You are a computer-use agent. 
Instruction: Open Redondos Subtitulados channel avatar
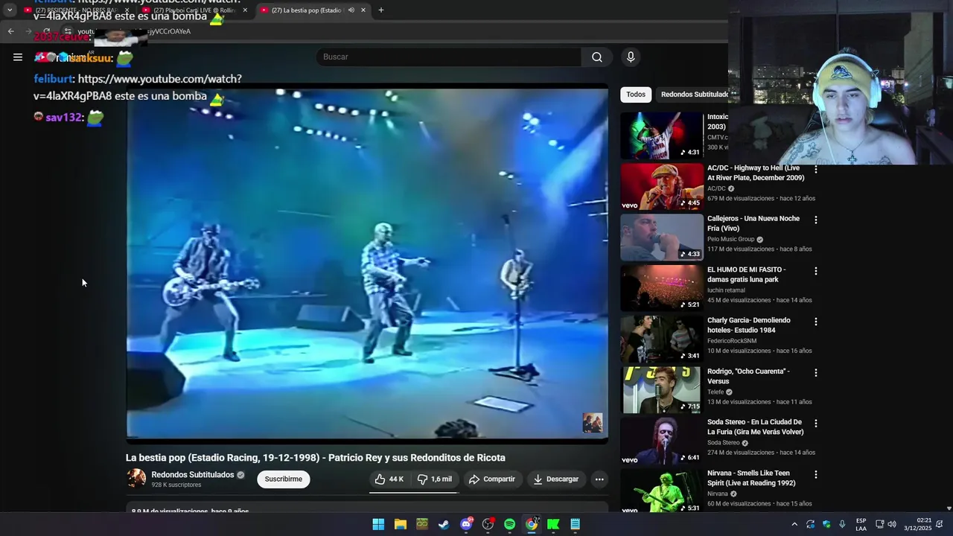[136, 479]
